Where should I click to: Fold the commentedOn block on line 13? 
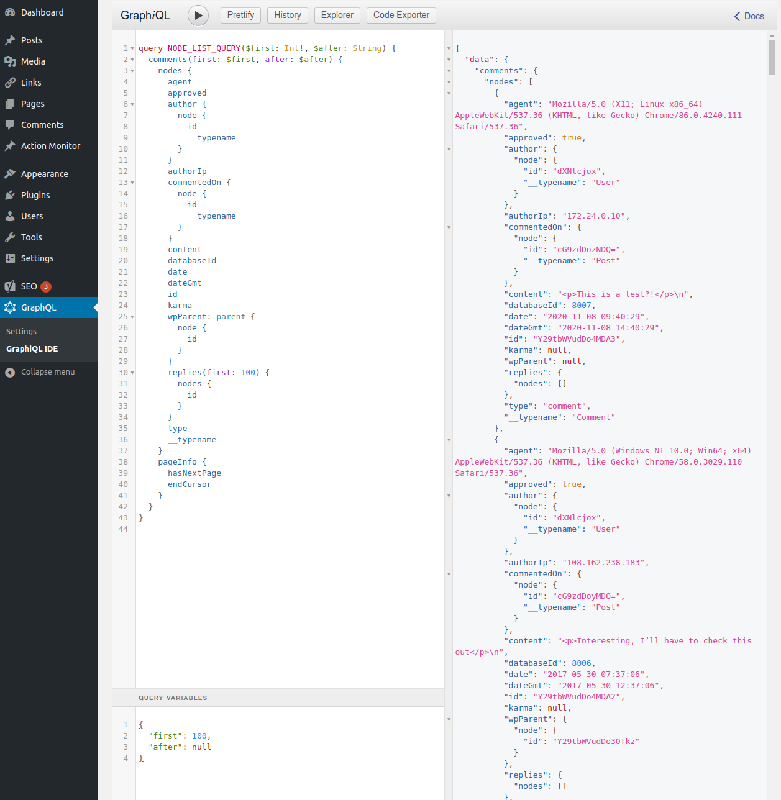point(132,183)
